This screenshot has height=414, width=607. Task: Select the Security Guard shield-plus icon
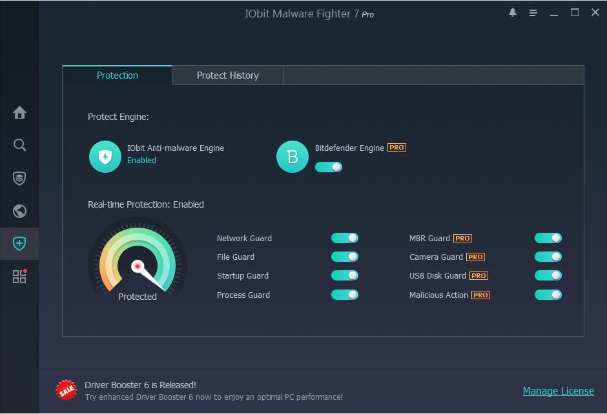[x=19, y=244]
